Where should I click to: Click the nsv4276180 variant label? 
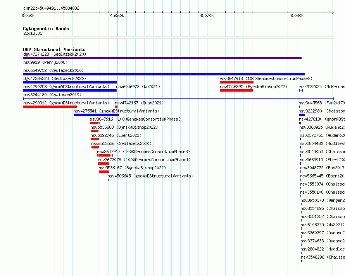coord(322,119)
